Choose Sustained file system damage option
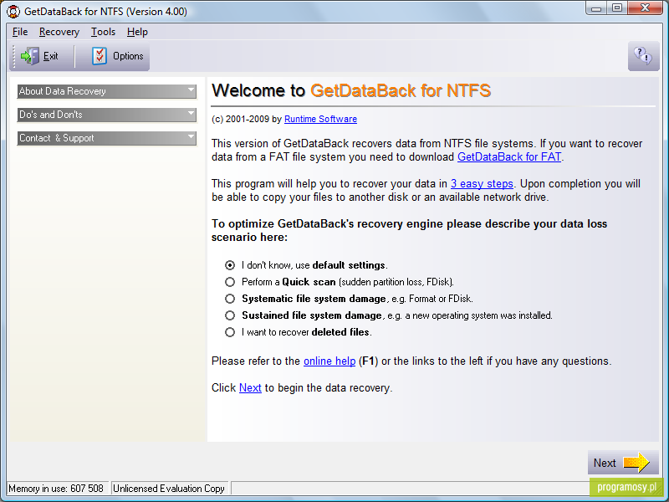The width and height of the screenshot is (669, 502). pos(230,315)
